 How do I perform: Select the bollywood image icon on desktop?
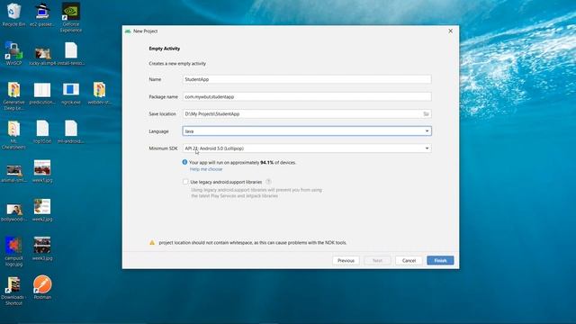14,210
